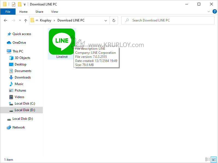Viewport: 218px width, 163px height.
Task: Click the This PC monitor icon
Action: tap(9, 51)
